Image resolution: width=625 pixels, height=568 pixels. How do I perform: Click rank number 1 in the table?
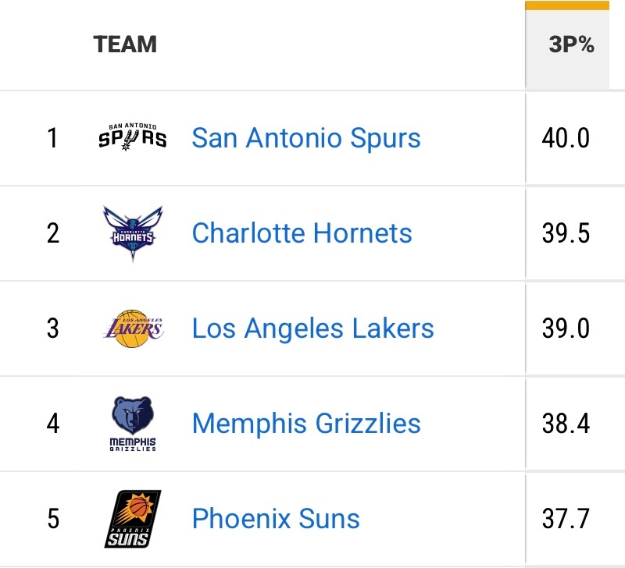[x=52, y=139]
